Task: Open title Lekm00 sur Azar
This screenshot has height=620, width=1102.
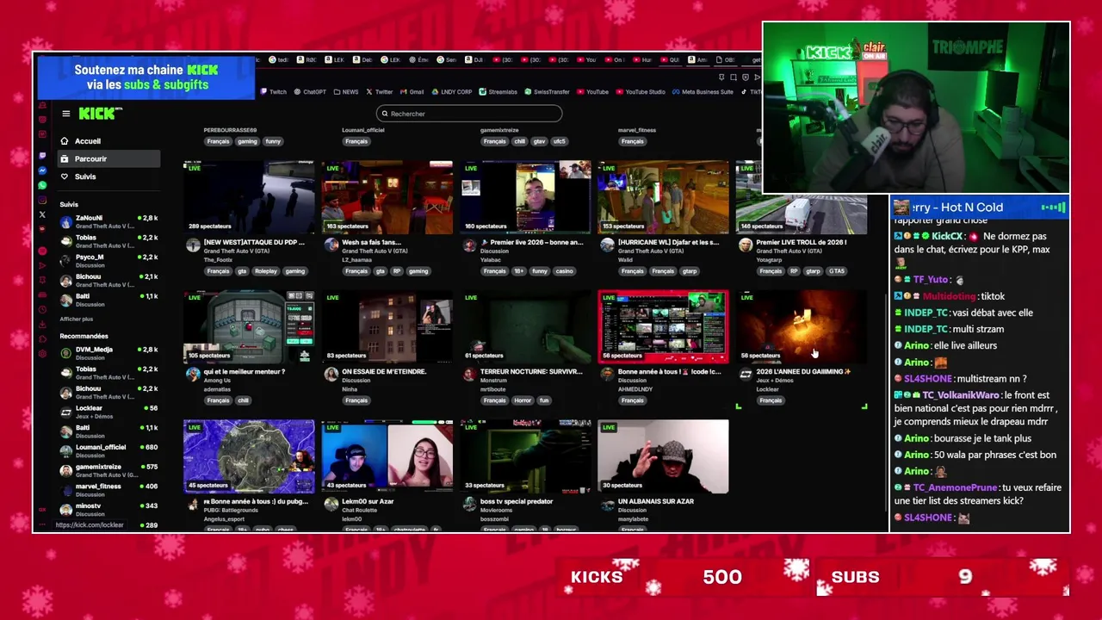Action: point(368,501)
